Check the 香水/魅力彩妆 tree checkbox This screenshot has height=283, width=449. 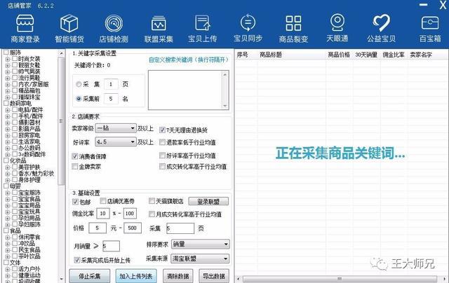point(15,174)
